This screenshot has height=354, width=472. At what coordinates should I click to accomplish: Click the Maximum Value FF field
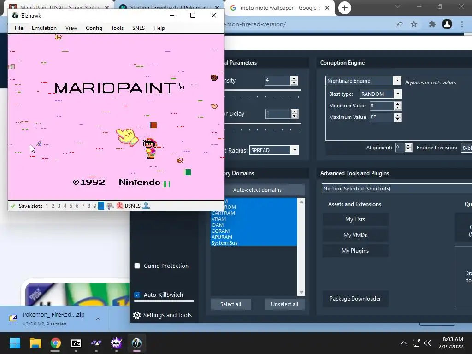382,117
